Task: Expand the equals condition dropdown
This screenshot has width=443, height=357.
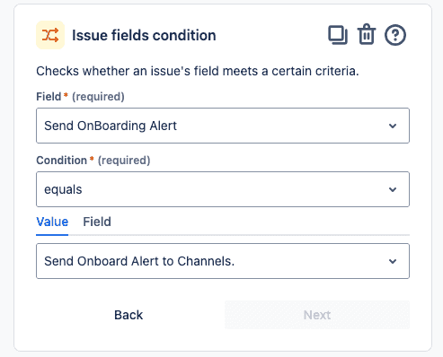Action: [x=223, y=189]
